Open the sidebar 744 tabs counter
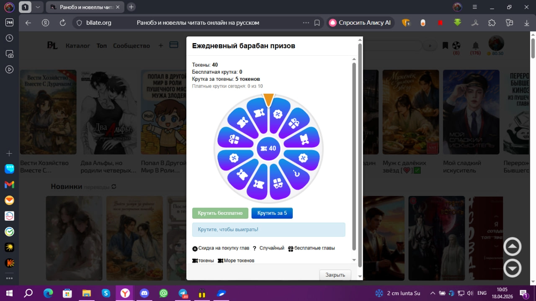This screenshot has width=536, height=301. (9, 23)
